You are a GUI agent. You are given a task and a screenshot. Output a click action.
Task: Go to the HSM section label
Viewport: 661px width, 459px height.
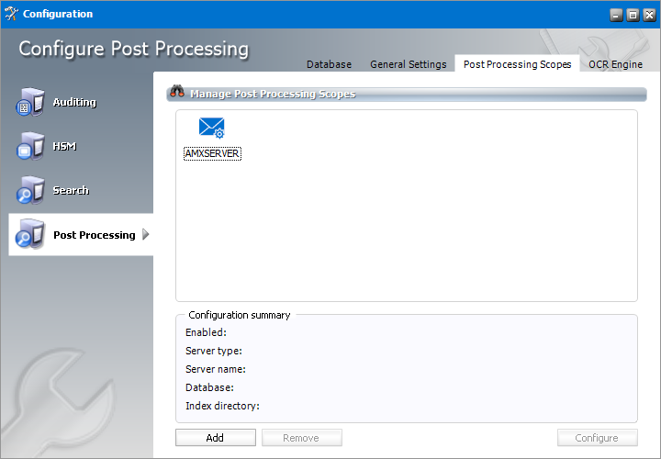[x=64, y=146]
